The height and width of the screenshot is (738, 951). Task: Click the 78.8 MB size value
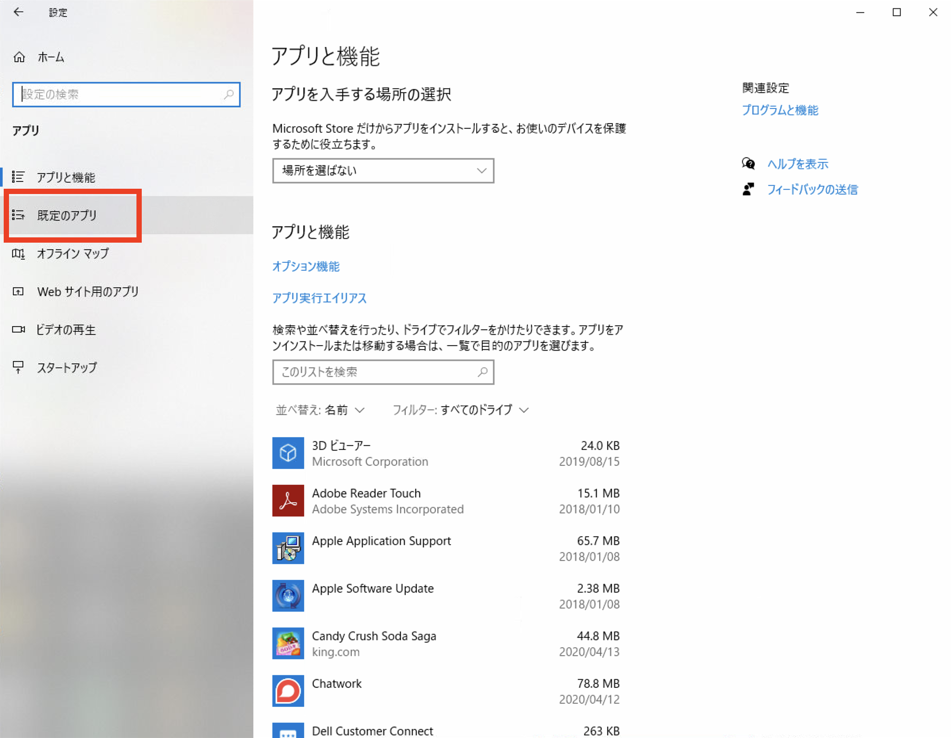click(598, 684)
